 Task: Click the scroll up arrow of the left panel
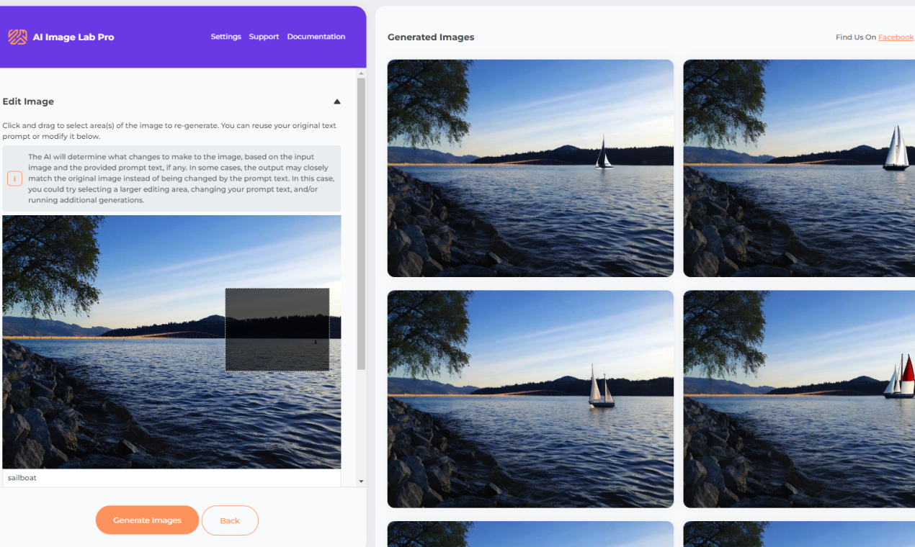click(361, 73)
